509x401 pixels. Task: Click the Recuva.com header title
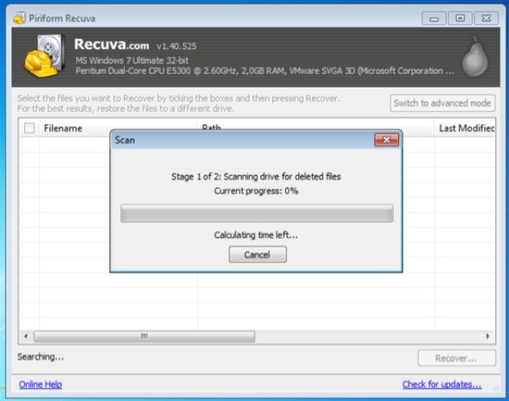coord(111,45)
